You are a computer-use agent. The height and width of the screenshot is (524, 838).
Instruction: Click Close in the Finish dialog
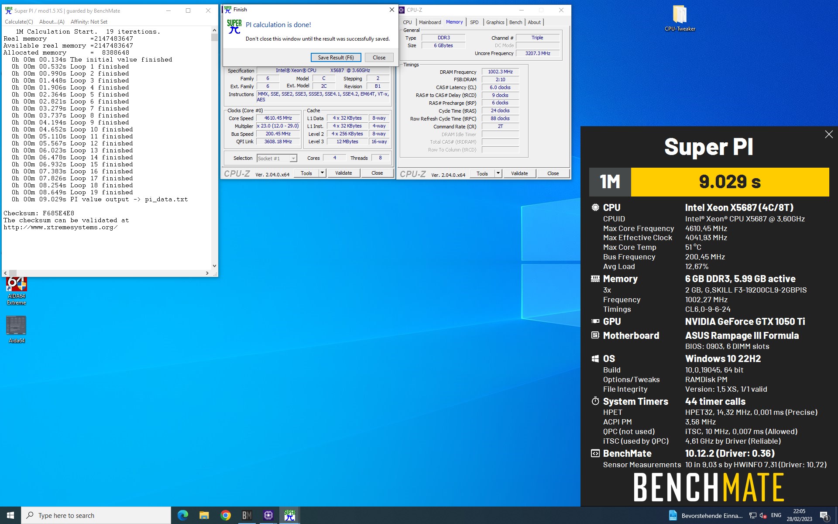[x=379, y=57]
